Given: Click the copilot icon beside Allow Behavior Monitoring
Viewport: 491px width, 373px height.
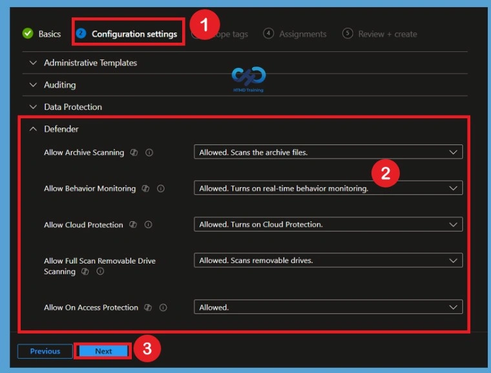Looking at the screenshot, I should tap(145, 188).
